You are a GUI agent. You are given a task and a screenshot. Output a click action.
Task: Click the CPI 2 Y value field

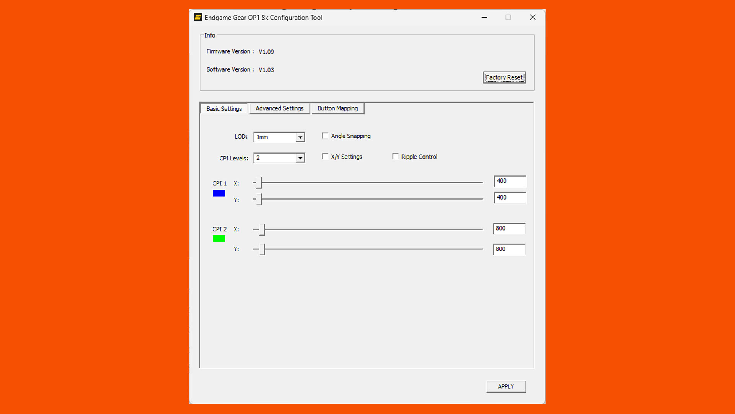[x=509, y=249]
